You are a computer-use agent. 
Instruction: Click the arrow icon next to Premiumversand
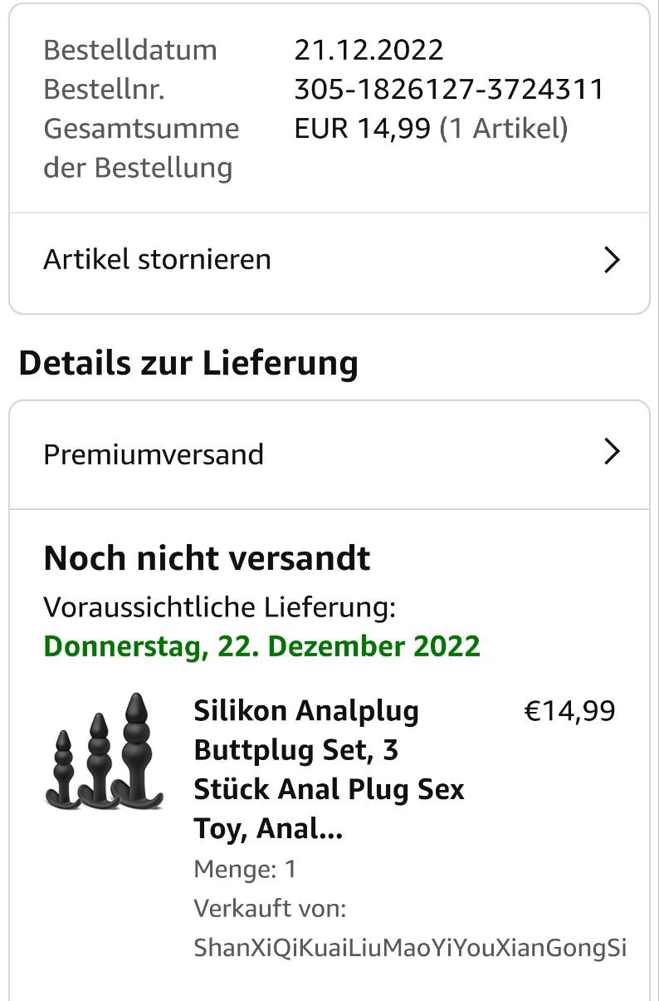612,453
